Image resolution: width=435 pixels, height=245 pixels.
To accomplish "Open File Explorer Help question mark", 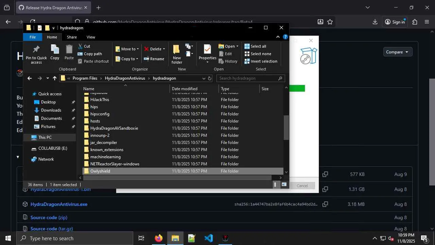I will click(x=285, y=37).
